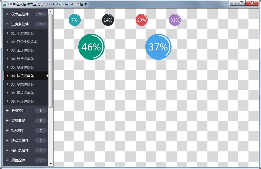The height and width of the screenshot is (169, 261).
Task: Expand the 导航控件 category
Action: click(x=25, y=111)
